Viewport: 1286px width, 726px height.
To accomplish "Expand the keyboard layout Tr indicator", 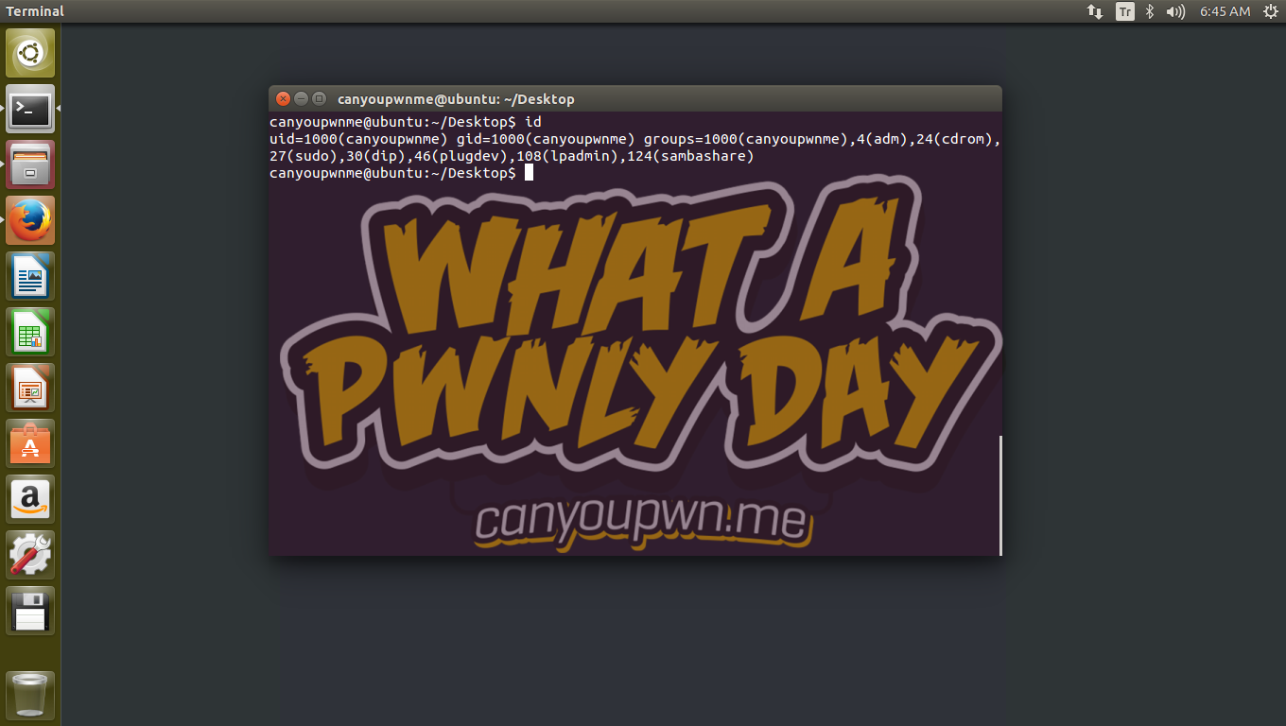I will [1124, 11].
